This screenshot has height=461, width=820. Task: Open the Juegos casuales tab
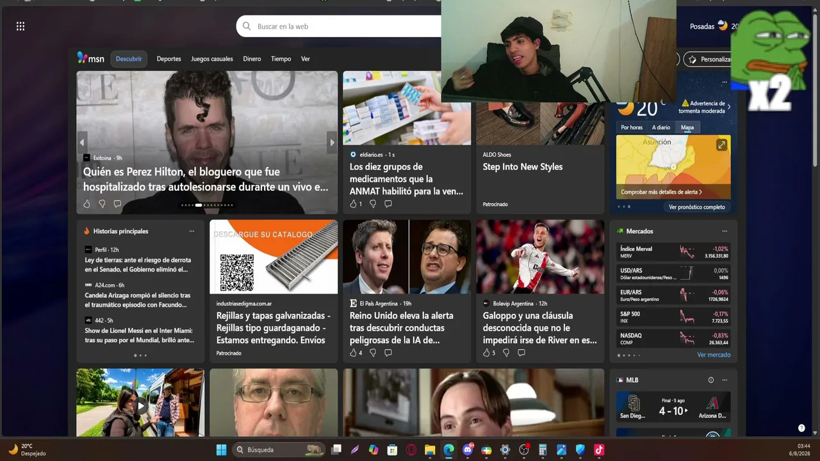click(x=212, y=59)
